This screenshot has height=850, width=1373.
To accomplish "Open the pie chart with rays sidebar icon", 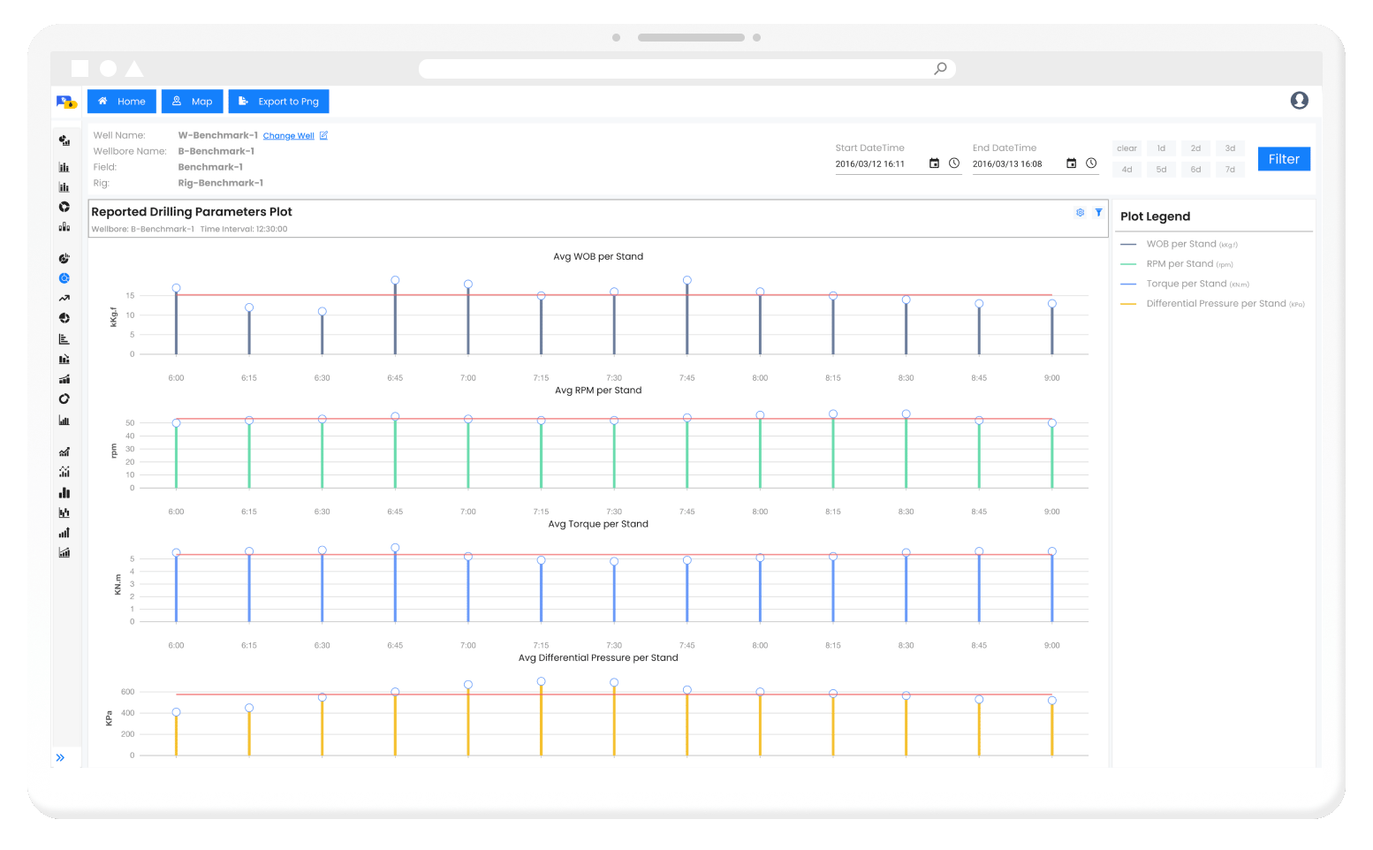I will (x=64, y=259).
